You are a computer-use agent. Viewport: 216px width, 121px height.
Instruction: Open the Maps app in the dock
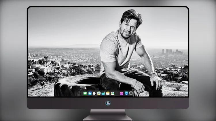98,93
